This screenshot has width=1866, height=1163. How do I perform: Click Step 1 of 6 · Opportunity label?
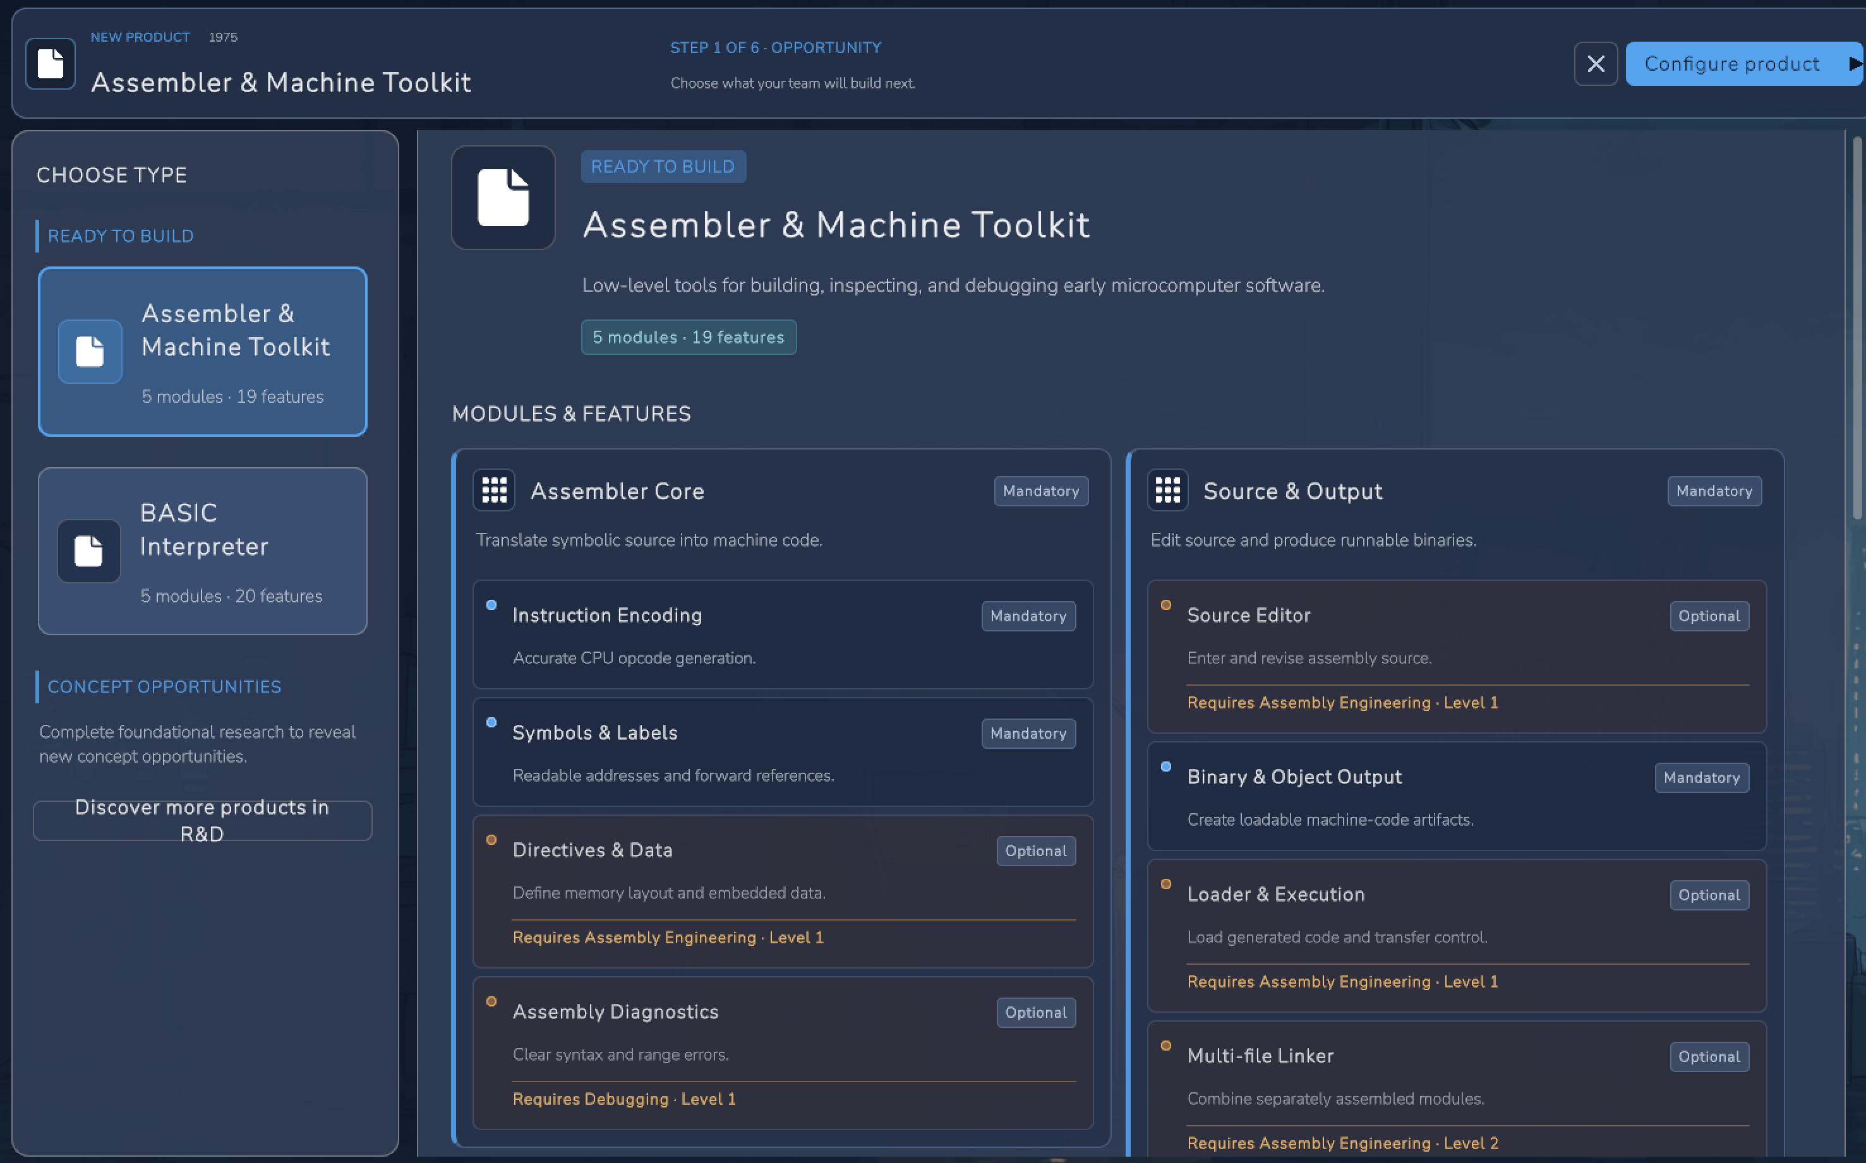click(776, 48)
